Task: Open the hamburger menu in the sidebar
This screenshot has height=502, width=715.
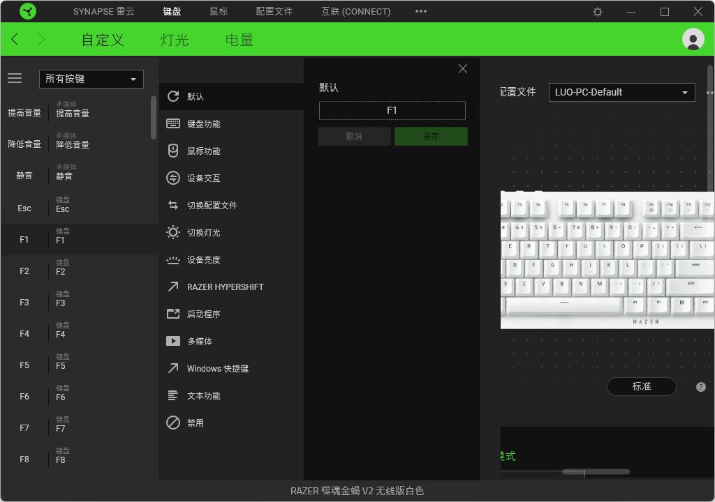Action: click(15, 78)
